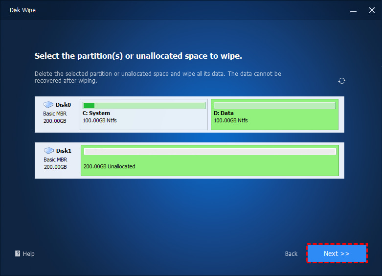Deselect the D: Data partition
This screenshot has height=276, width=382.
click(x=274, y=115)
